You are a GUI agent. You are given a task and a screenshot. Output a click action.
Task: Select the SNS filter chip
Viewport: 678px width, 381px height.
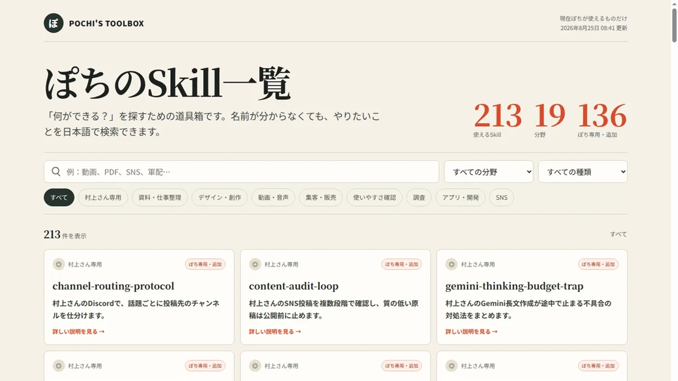[x=502, y=197]
